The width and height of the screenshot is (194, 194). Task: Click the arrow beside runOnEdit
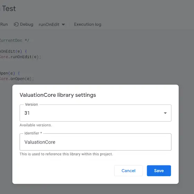pos(63,25)
